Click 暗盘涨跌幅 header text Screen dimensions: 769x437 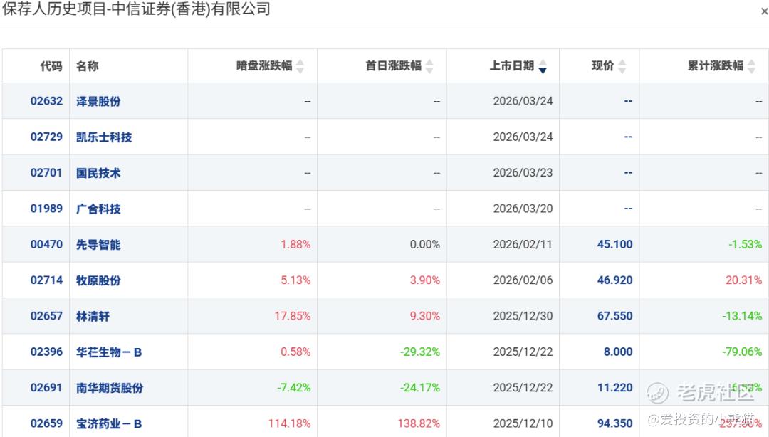pyautogui.click(x=264, y=65)
